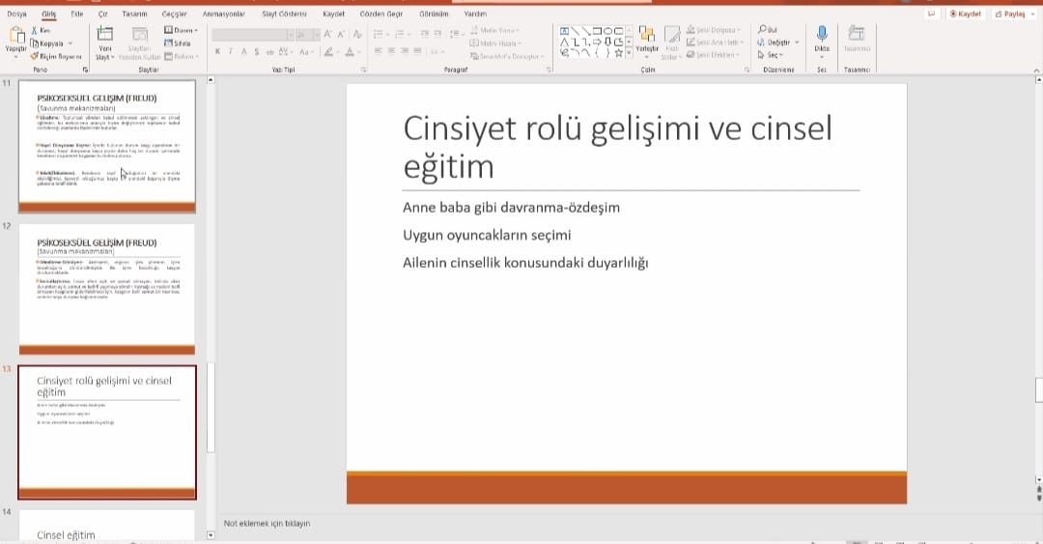The image size is (1043, 544).
Task: Select the Biçim Boyacısı format painter
Action: pos(56,57)
